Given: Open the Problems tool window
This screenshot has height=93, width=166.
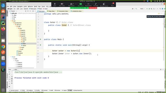Looking at the screenshot, I should pos(30,90).
